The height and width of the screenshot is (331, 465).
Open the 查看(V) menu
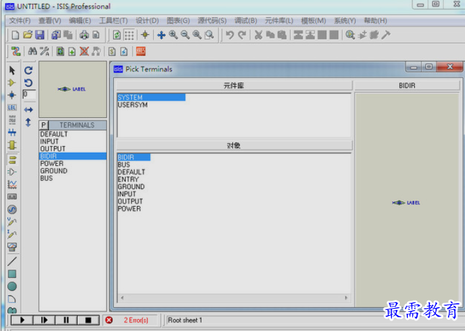pos(49,21)
